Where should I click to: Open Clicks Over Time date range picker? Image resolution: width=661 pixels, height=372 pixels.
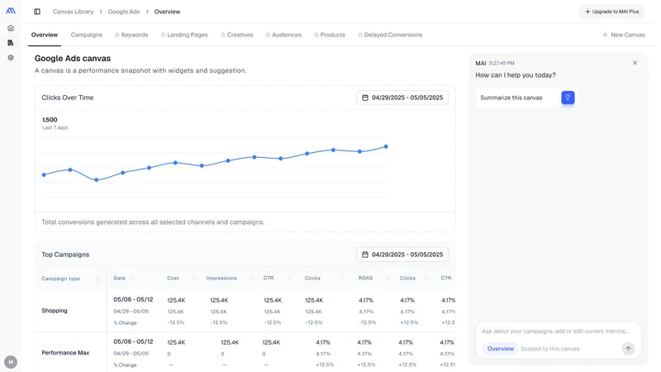pyautogui.click(x=402, y=98)
